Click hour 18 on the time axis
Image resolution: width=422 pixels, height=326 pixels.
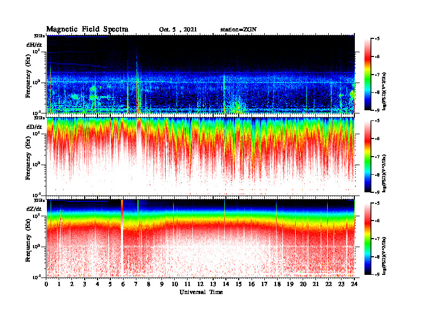[277, 284]
